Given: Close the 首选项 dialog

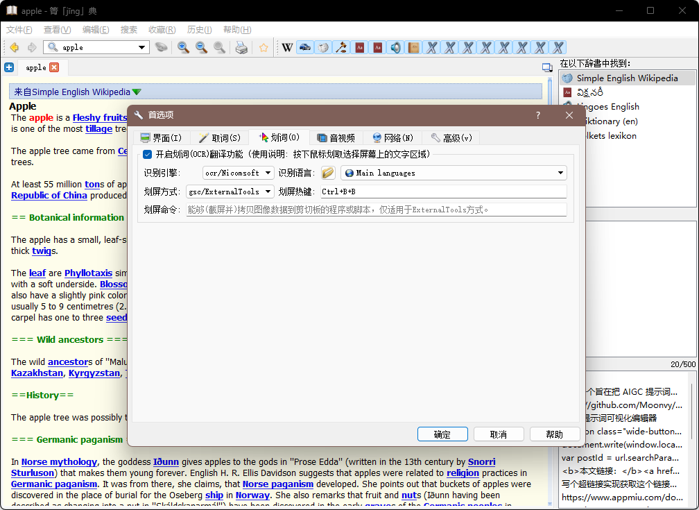Looking at the screenshot, I should 569,115.
